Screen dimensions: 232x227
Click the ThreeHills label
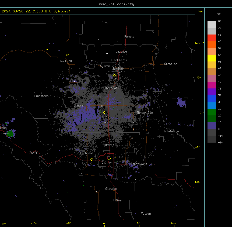[x=145, y=113]
